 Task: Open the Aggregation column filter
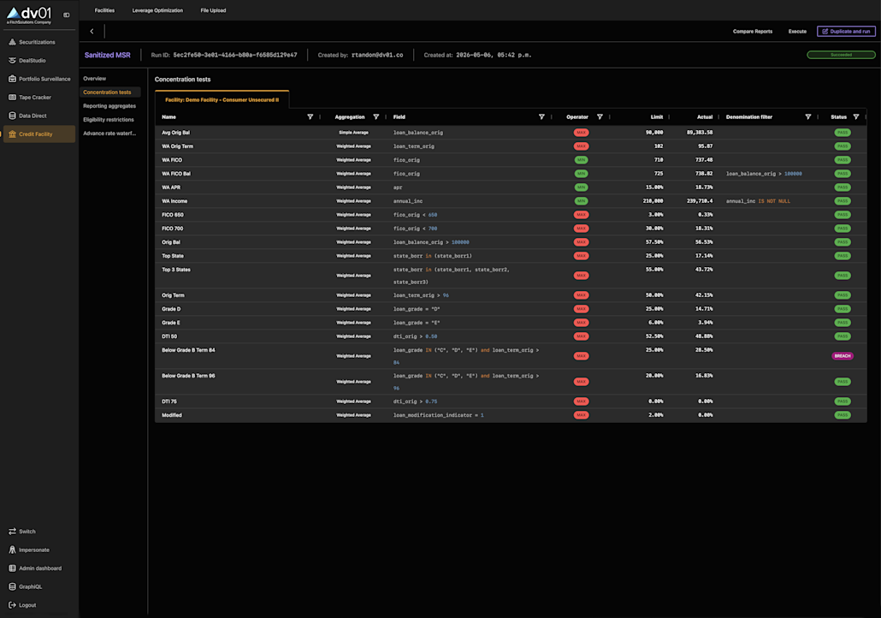coord(375,117)
